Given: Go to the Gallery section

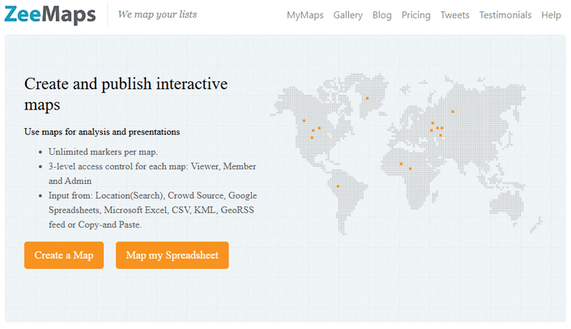Looking at the screenshot, I should coord(347,15).
